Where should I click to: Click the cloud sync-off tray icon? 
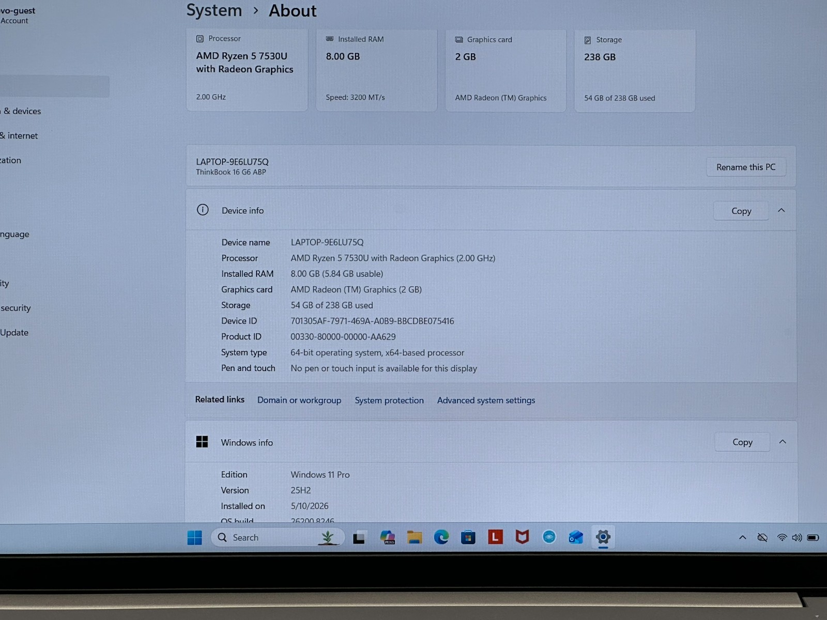pyautogui.click(x=762, y=538)
